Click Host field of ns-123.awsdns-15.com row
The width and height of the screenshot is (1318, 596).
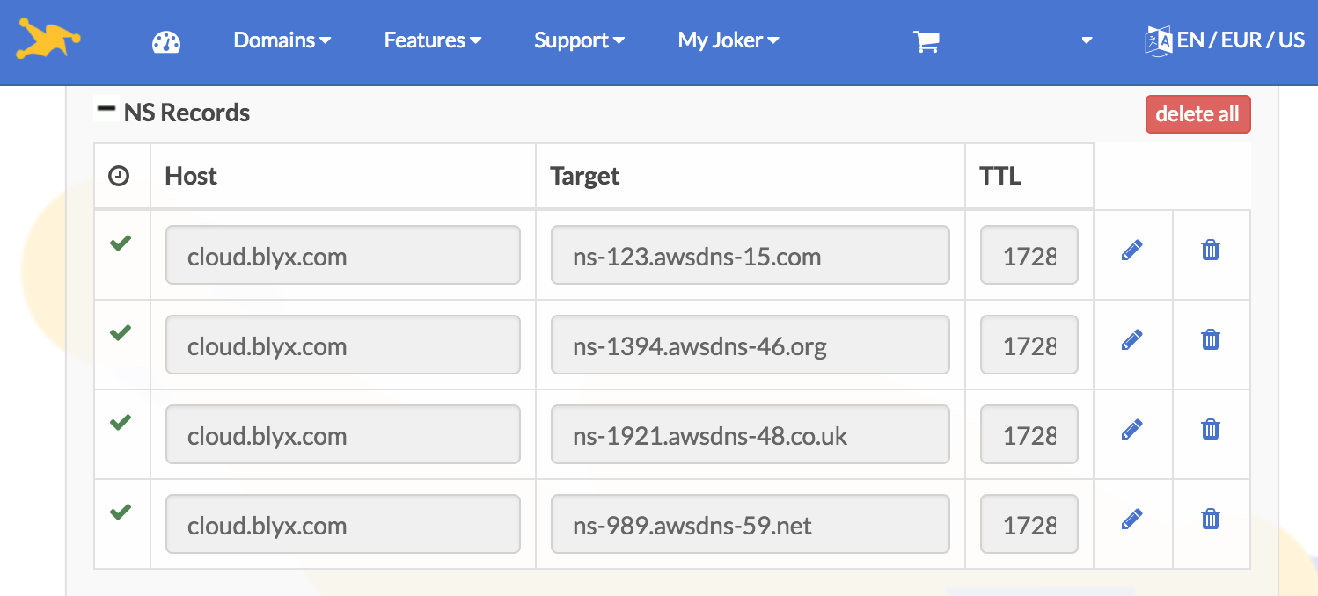[x=343, y=256]
